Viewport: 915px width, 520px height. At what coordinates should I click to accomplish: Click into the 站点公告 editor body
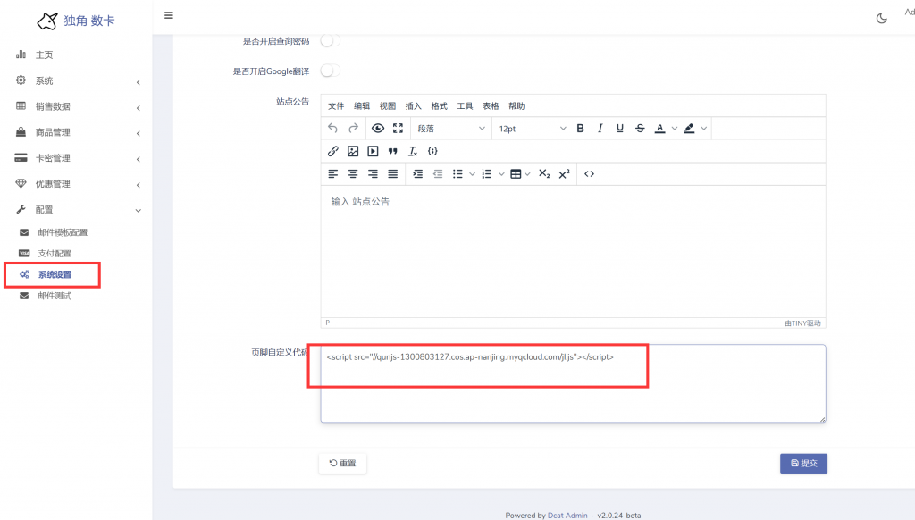pos(573,252)
